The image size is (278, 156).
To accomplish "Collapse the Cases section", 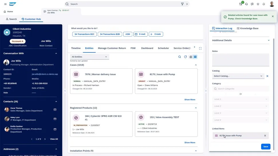I will click(x=196, y=65).
